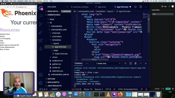175x98 pixels.
Task: Open the Extensions view
Action: click(41, 41)
